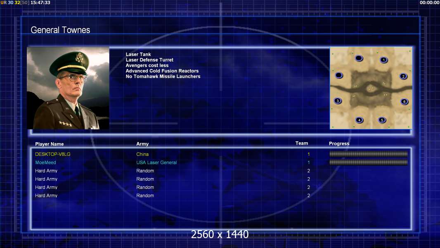Click the China army entry
Viewport: 440px width, 248px height.
tap(142, 154)
